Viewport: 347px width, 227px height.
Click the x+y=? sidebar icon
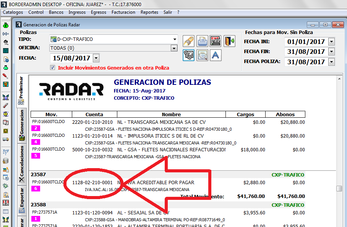tap(5, 152)
